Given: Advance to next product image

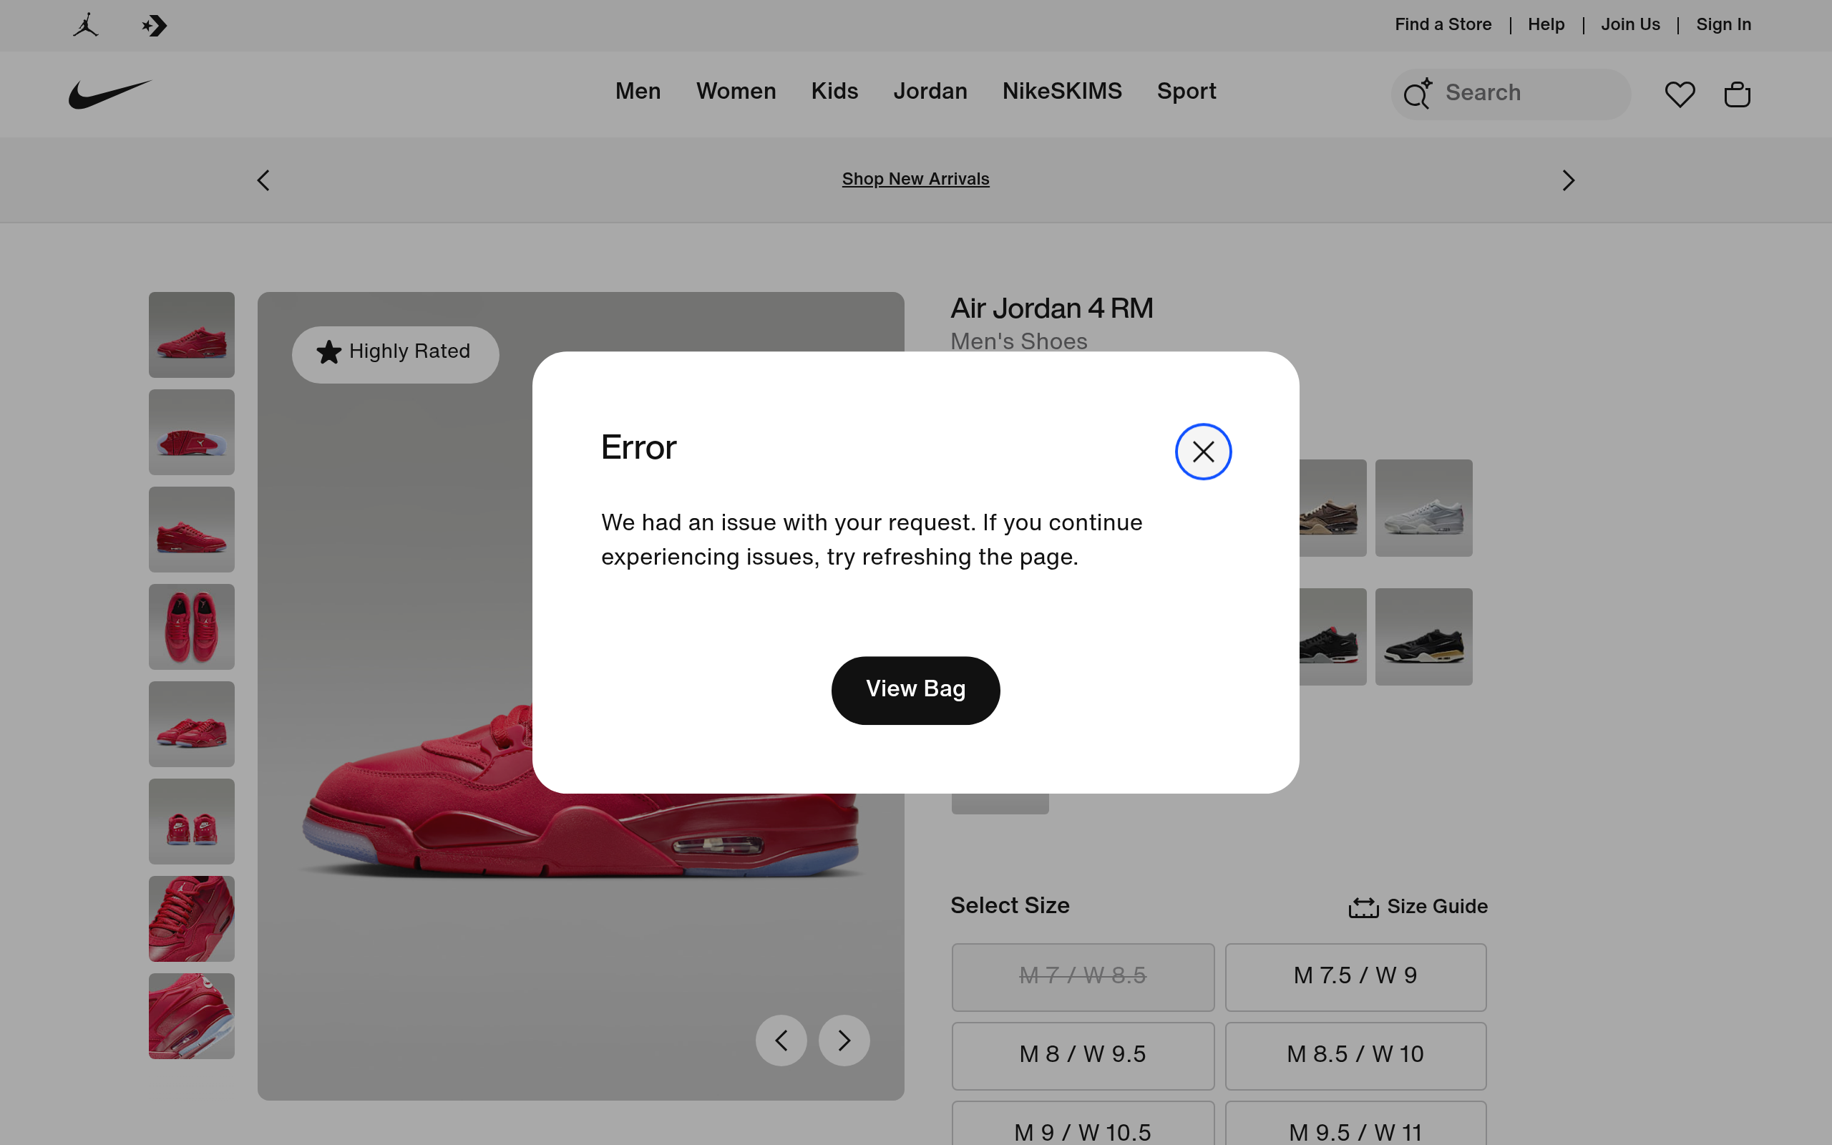Looking at the screenshot, I should tap(844, 1040).
